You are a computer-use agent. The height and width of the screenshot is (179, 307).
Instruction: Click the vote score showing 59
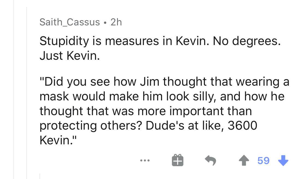click(x=264, y=160)
